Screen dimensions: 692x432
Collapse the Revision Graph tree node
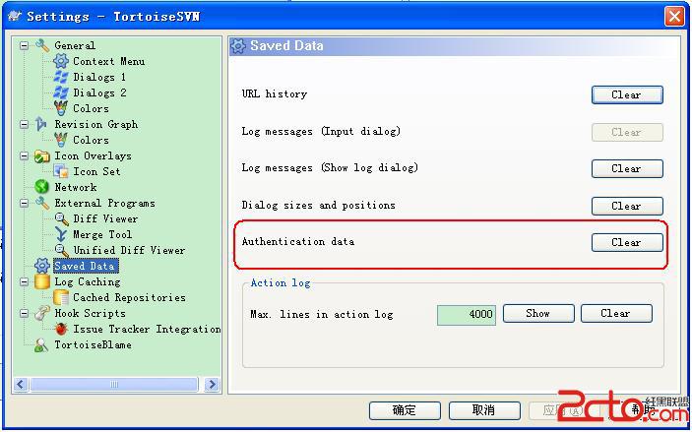[25, 124]
